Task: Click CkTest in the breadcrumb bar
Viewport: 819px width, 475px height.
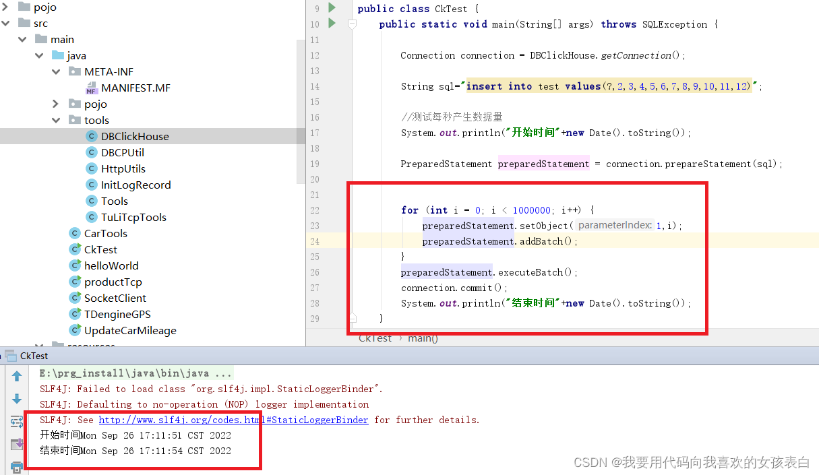Action: coord(375,338)
